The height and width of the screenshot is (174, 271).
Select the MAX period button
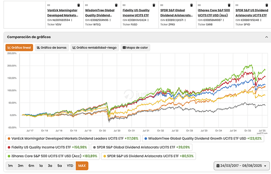(x=82, y=166)
